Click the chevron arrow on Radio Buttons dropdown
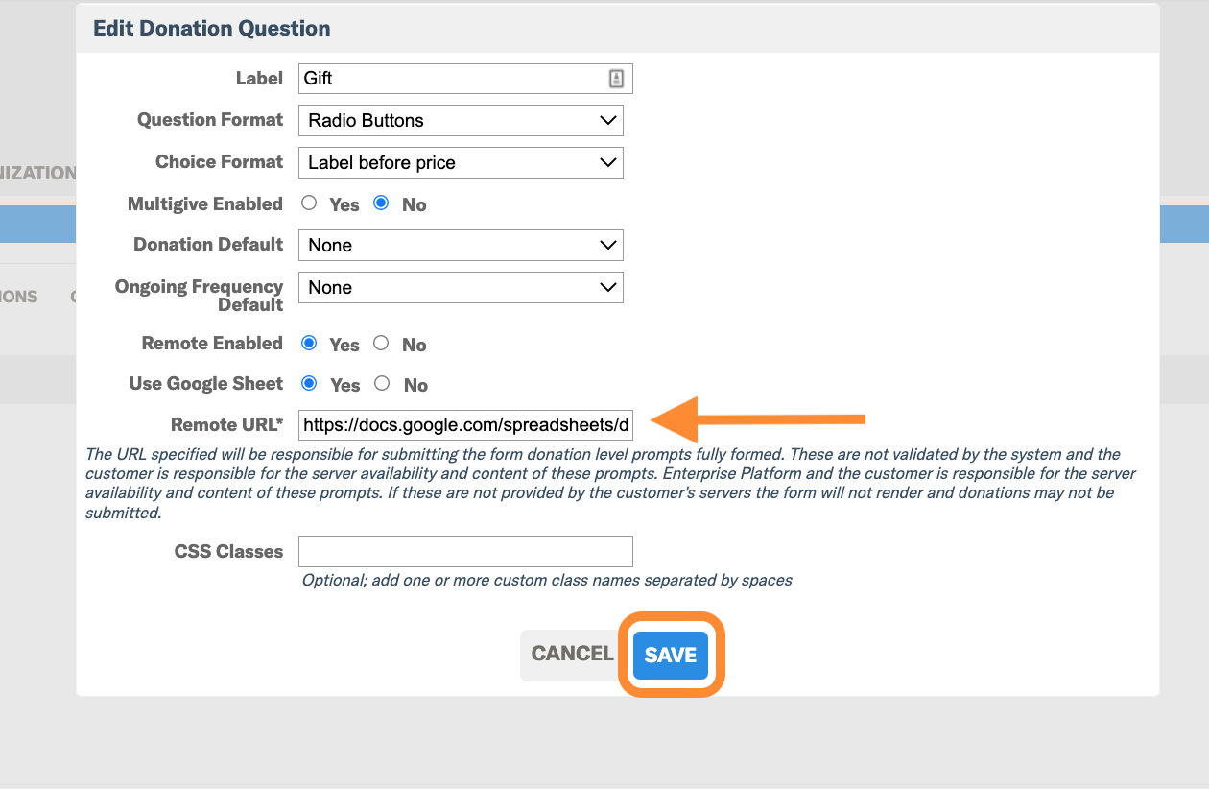Viewport: 1209px width, 789px height. 607,120
